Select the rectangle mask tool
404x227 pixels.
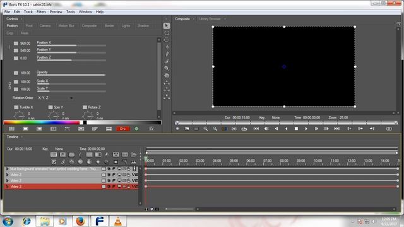point(167,40)
